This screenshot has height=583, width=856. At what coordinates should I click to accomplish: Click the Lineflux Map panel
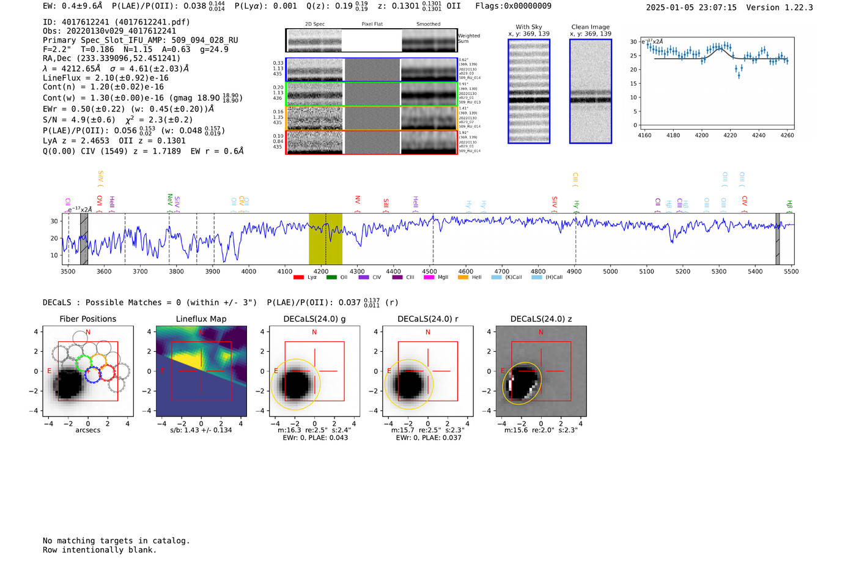201,371
